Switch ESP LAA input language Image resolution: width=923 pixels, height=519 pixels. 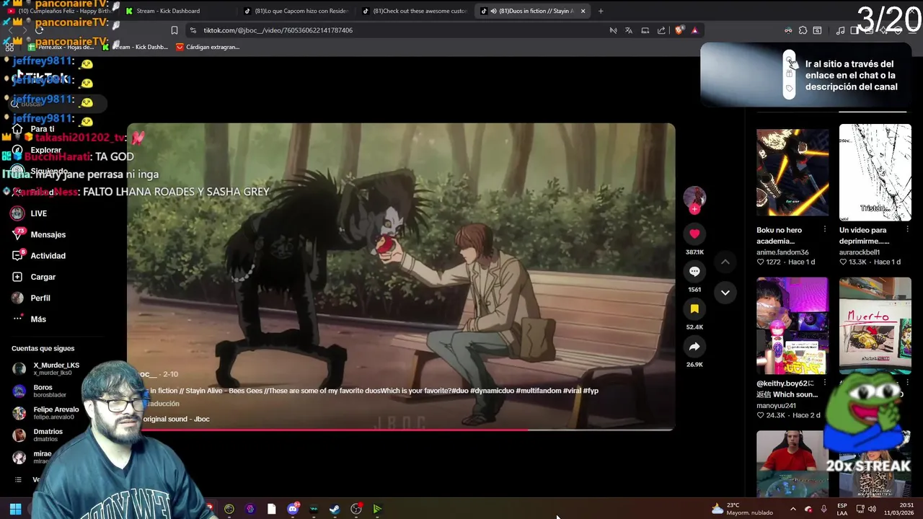(x=842, y=509)
